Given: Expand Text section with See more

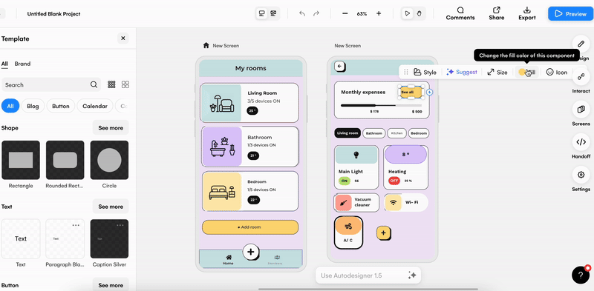Looking at the screenshot, I should (111, 207).
